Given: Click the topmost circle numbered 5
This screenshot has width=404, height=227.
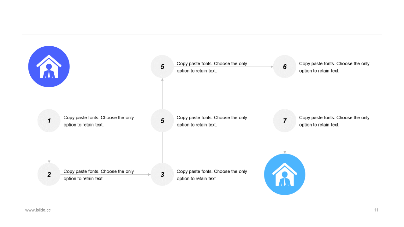Looking at the screenshot, I should (162, 67).
